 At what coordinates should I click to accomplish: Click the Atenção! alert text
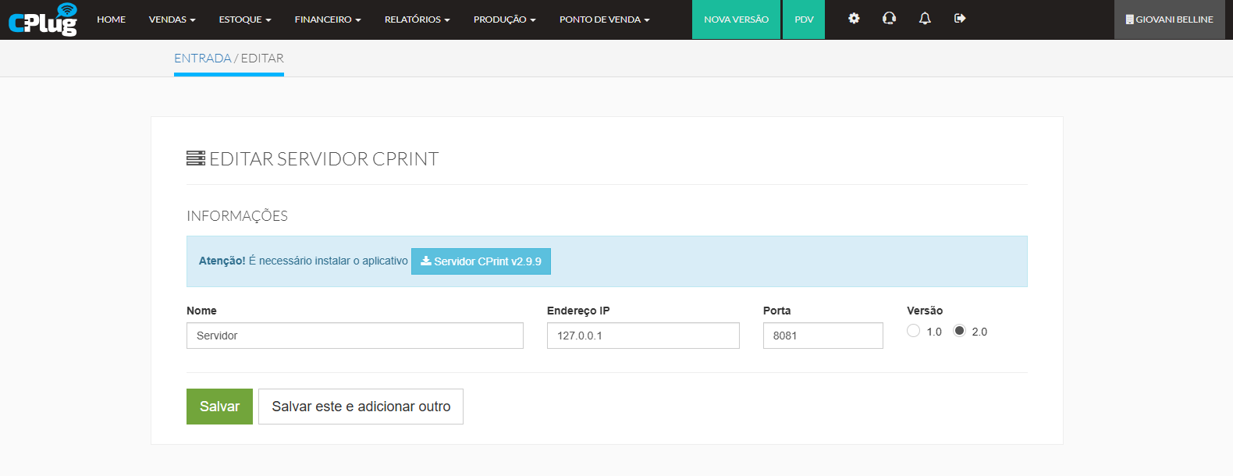pyautogui.click(x=222, y=261)
